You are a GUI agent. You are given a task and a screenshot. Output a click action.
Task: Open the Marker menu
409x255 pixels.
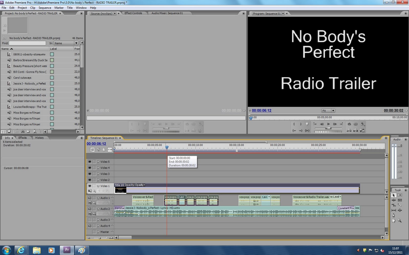59,8
